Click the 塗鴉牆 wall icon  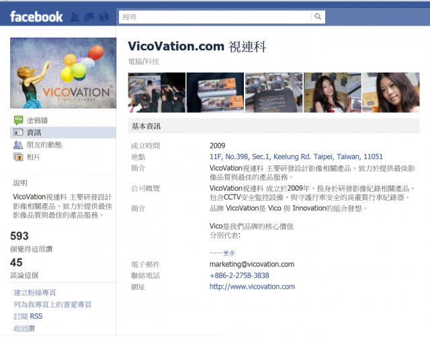pos(18,120)
